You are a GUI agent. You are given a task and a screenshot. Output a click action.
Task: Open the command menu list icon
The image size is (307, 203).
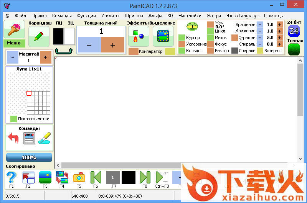[x=29, y=138]
